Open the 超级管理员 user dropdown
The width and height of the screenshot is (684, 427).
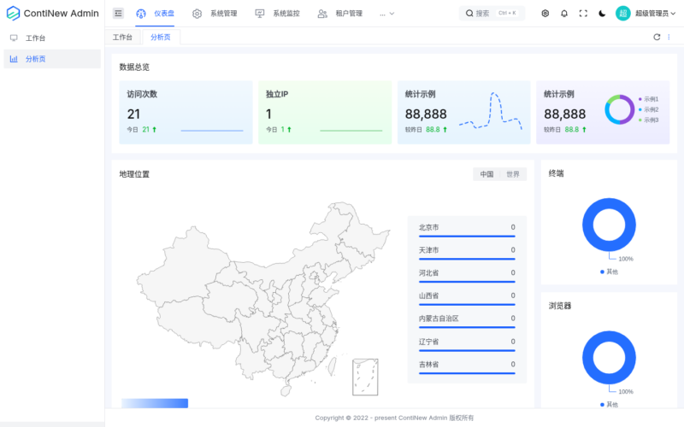(x=655, y=14)
